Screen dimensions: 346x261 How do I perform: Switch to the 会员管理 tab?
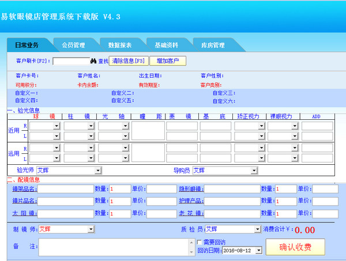(73, 45)
